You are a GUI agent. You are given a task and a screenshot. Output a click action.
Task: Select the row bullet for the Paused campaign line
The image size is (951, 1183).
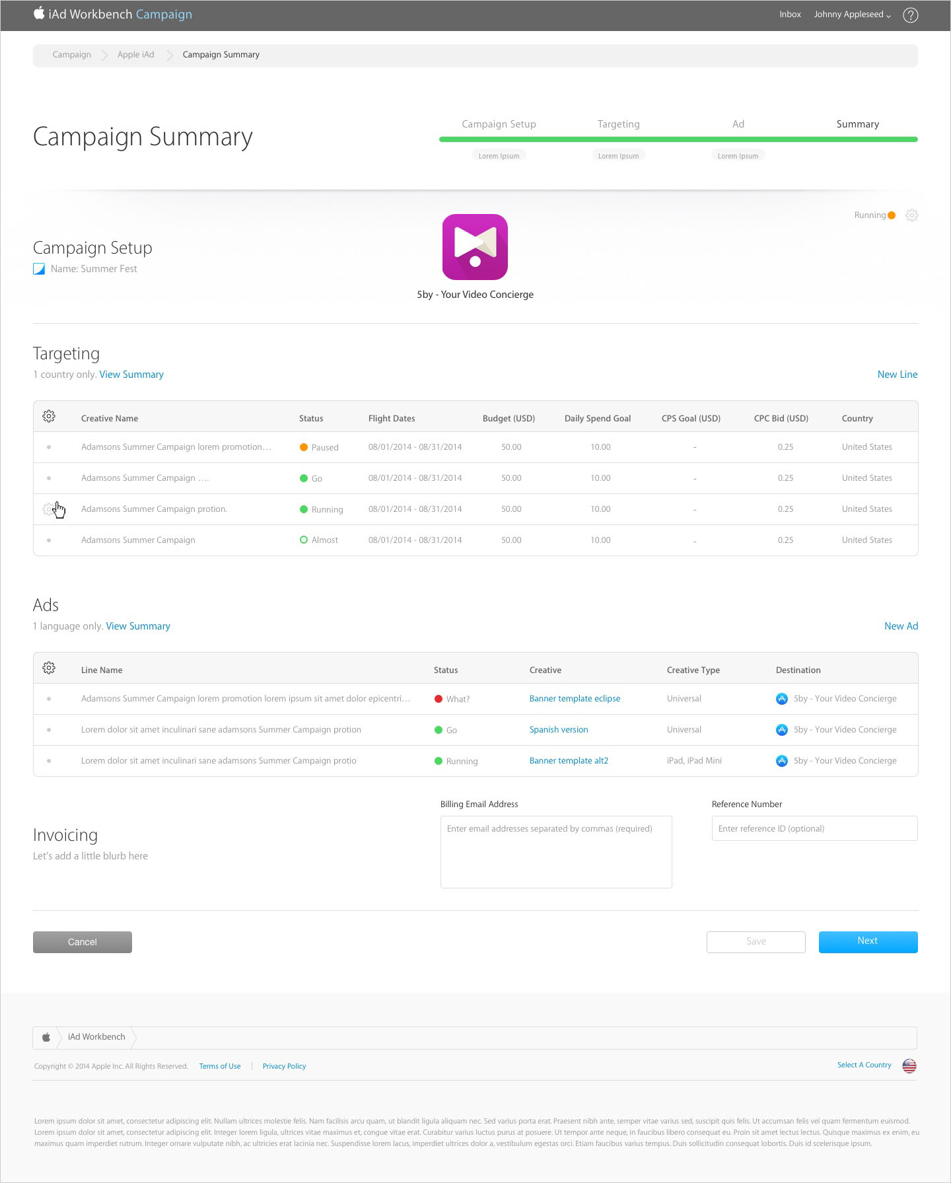(x=49, y=447)
